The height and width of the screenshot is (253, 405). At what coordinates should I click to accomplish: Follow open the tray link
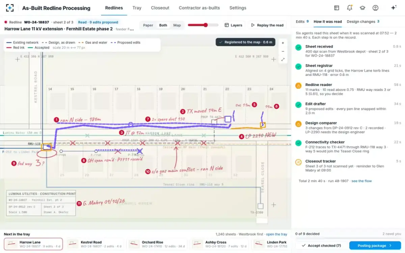276,234
